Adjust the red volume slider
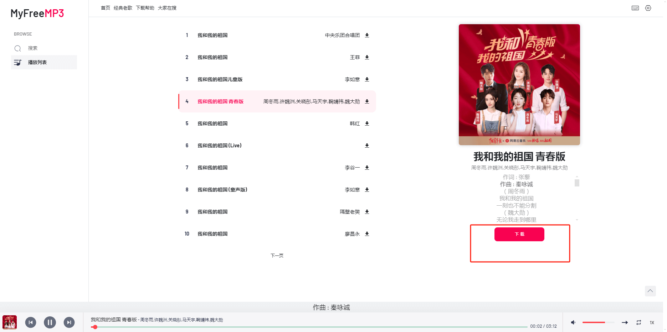667x332 pixels. [x=598, y=322]
